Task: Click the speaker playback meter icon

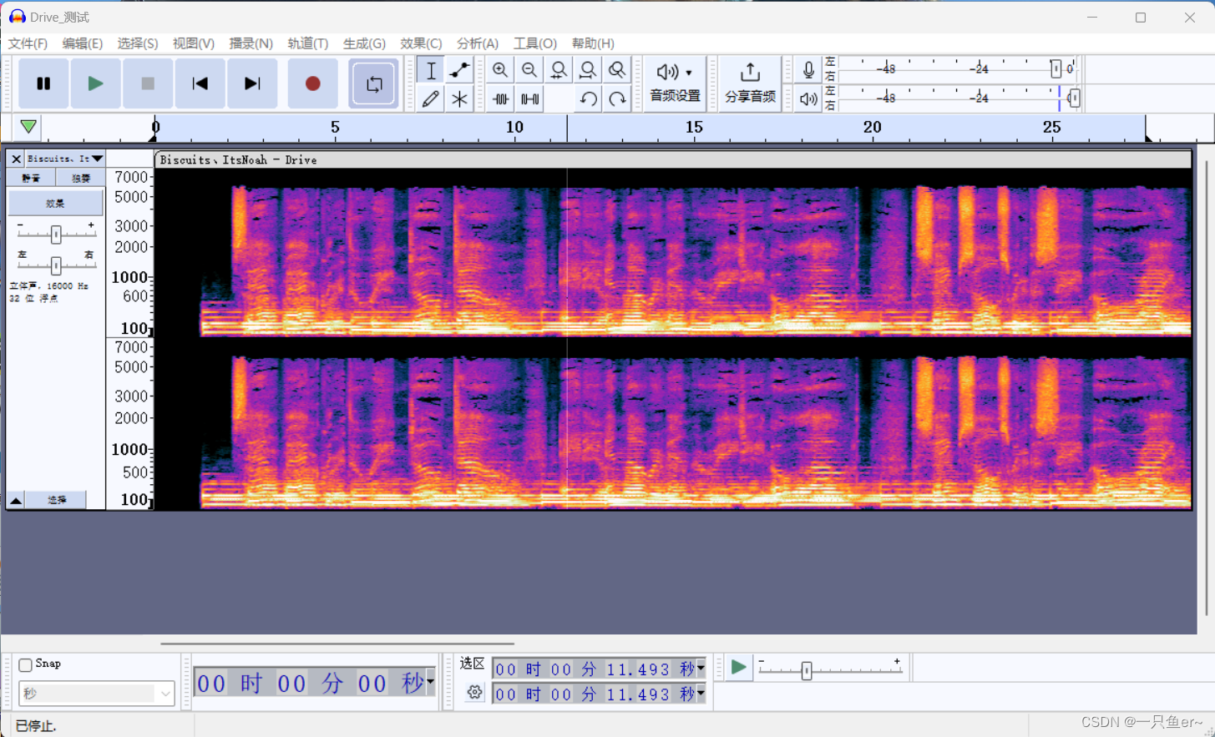Action: click(808, 98)
